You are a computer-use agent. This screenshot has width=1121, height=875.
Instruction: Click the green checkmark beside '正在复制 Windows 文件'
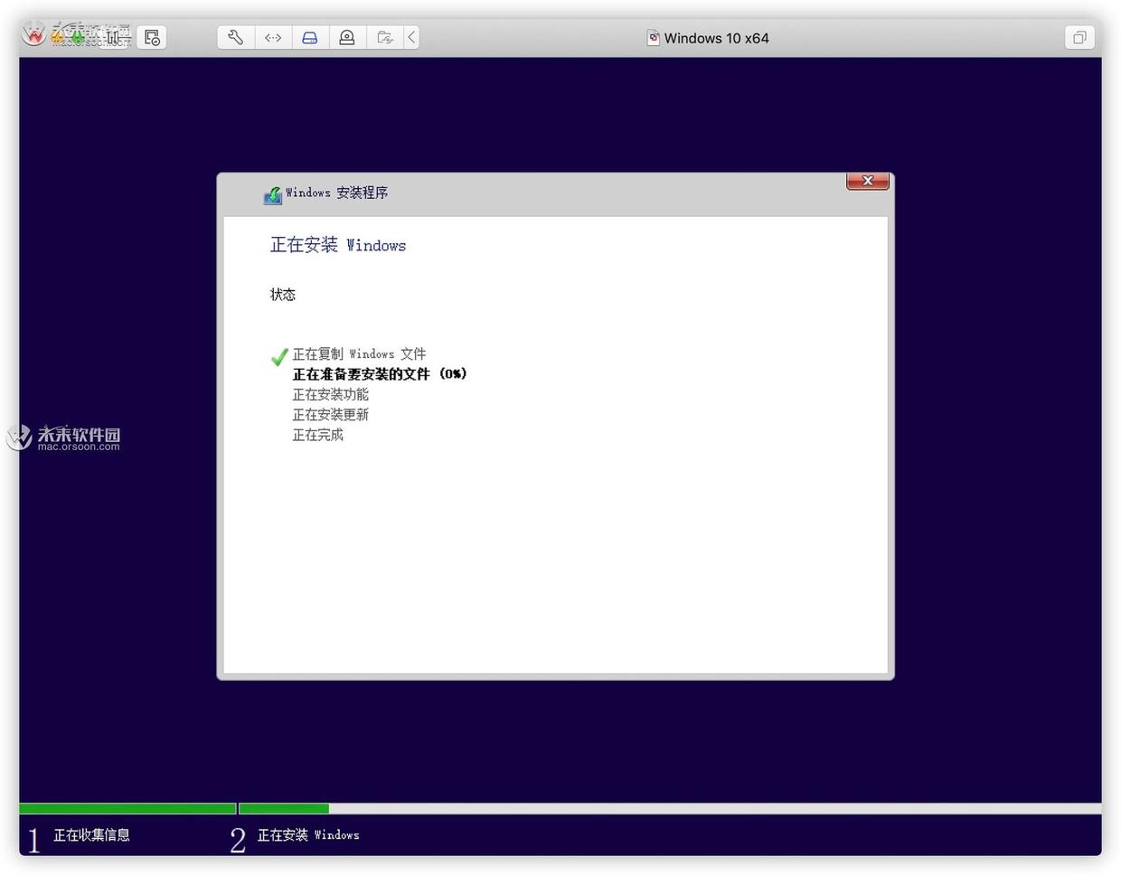pyautogui.click(x=279, y=357)
